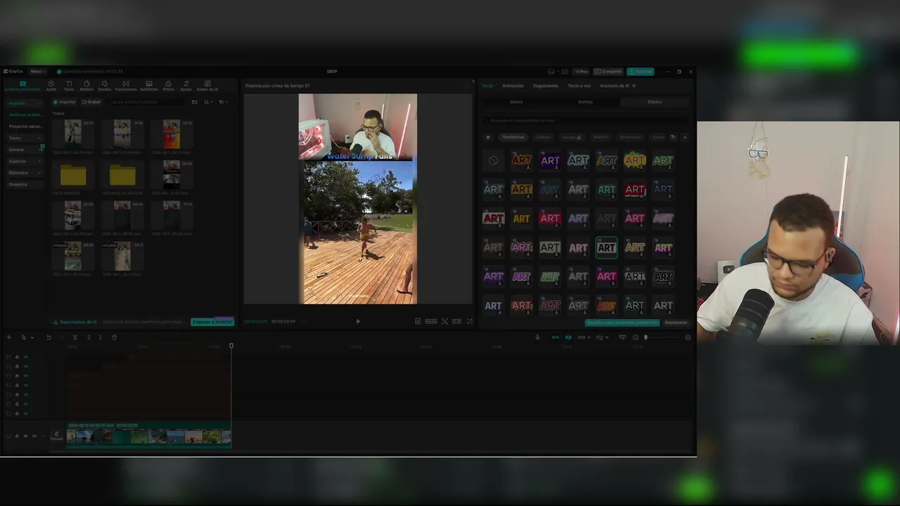
Task: Click the Restablecer button
Action: (676, 323)
